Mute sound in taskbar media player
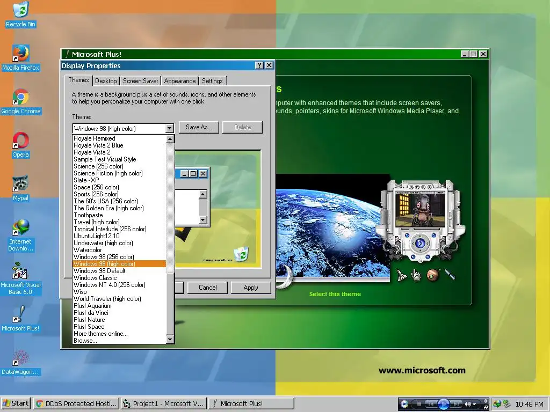The width and height of the screenshot is (550, 412). pos(468,404)
